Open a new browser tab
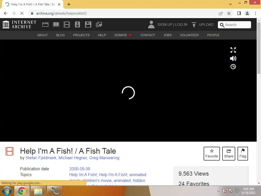 [x=69, y=5]
